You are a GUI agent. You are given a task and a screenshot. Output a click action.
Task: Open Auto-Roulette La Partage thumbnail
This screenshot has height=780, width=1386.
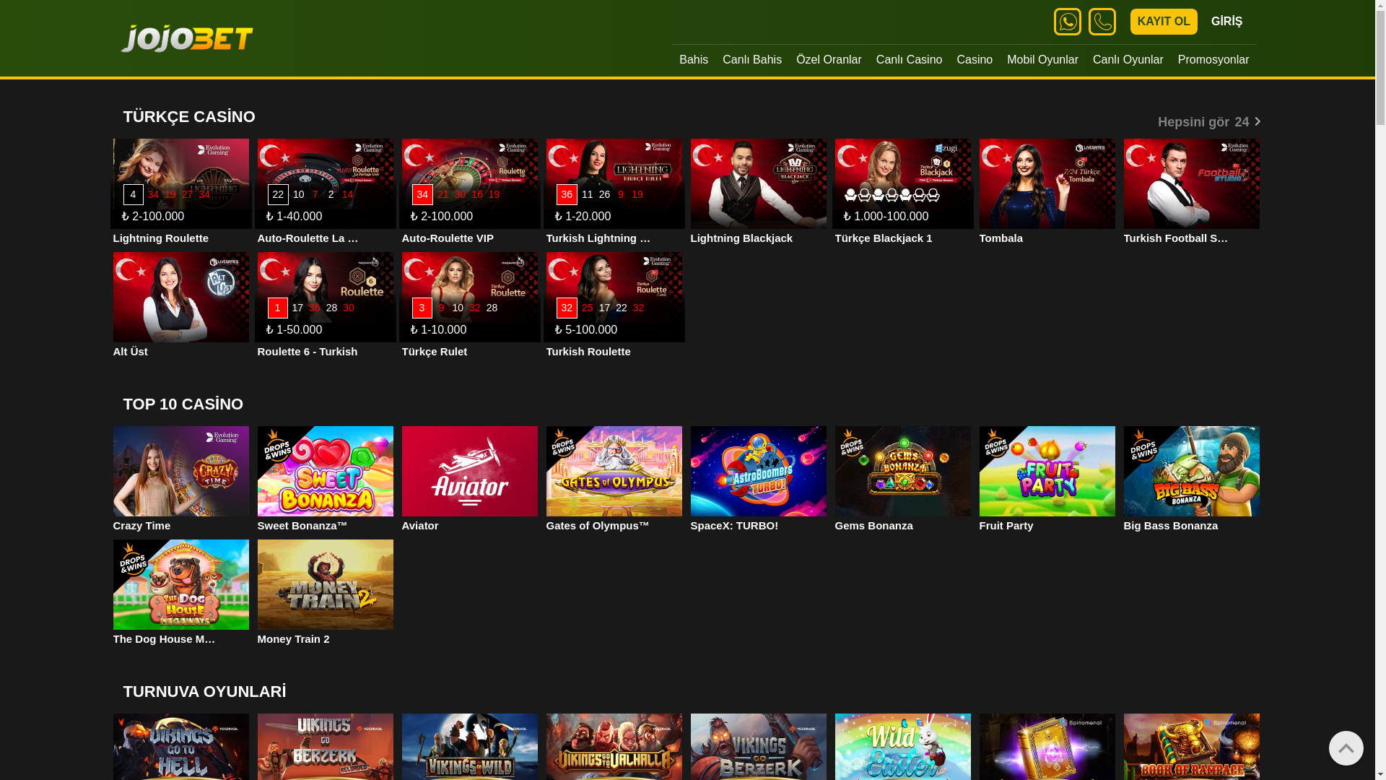[x=325, y=183]
